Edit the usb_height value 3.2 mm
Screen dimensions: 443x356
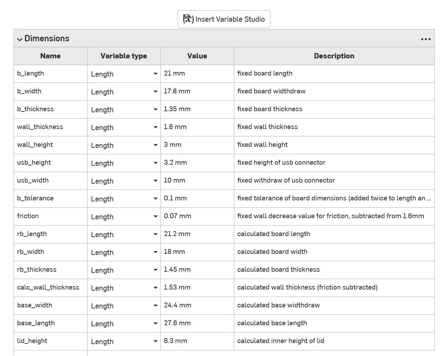coord(197,163)
